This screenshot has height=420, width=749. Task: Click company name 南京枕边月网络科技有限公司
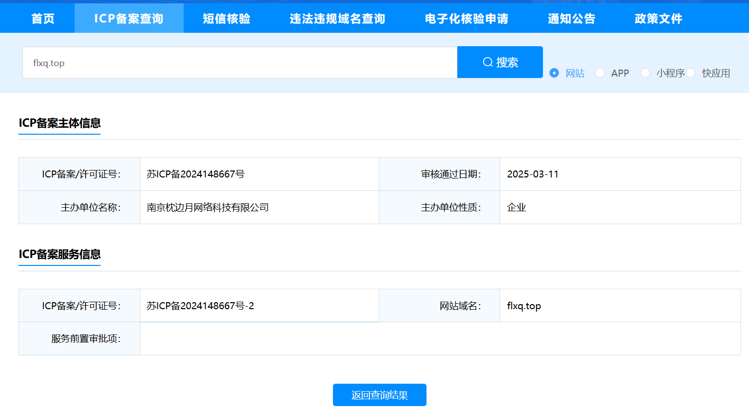(208, 207)
